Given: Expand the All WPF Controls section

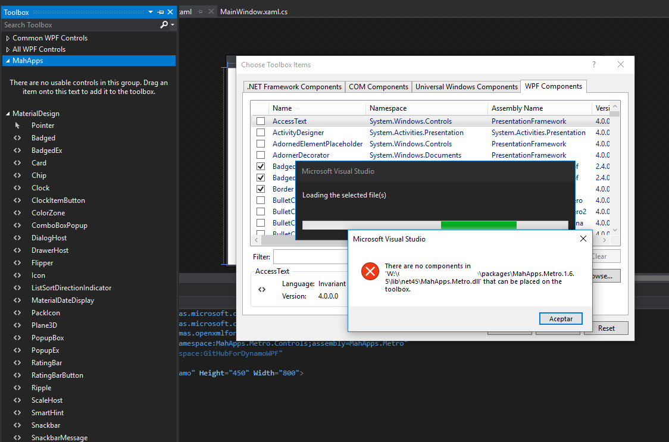Looking at the screenshot, I should point(8,49).
